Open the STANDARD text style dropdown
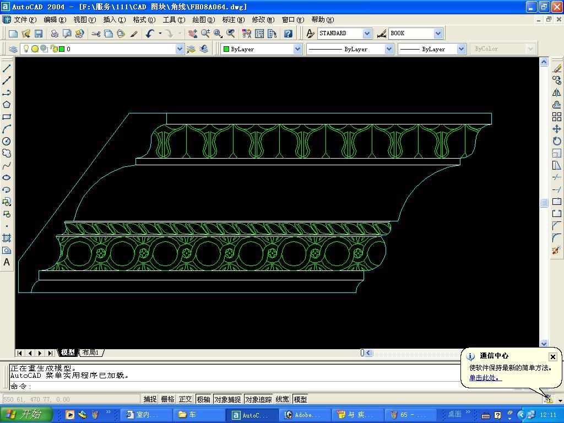 367,34
